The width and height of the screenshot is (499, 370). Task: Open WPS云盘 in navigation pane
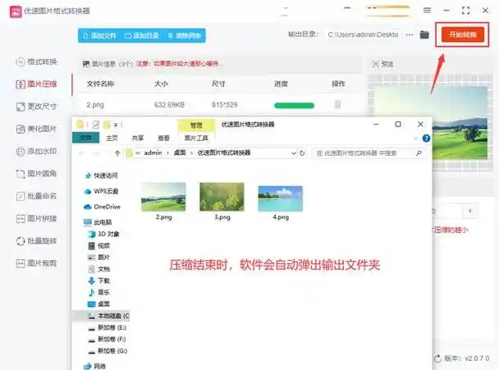[101, 191]
